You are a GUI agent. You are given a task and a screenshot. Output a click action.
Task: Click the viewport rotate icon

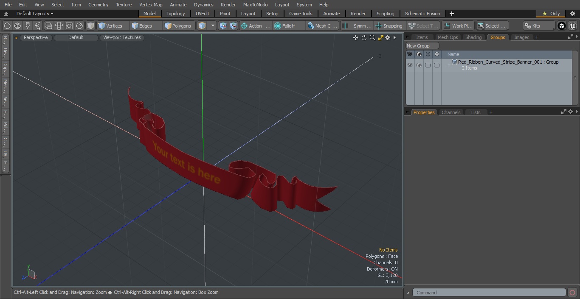click(x=364, y=38)
